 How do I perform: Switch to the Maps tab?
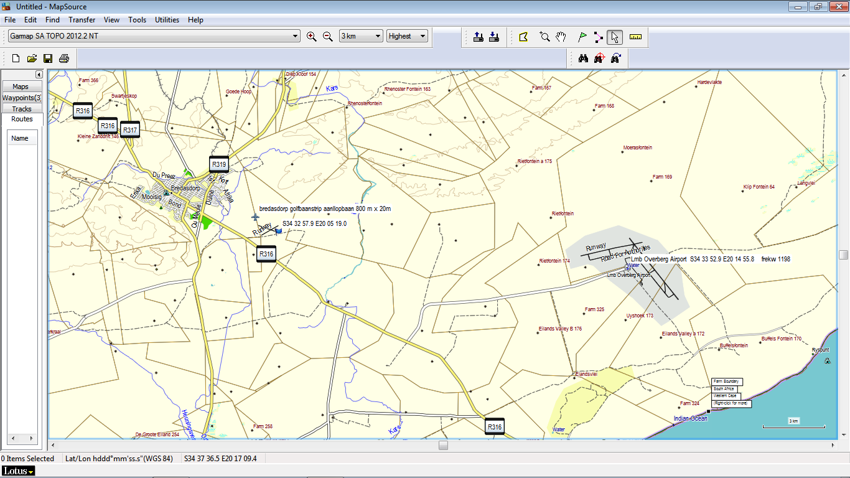pos(21,87)
